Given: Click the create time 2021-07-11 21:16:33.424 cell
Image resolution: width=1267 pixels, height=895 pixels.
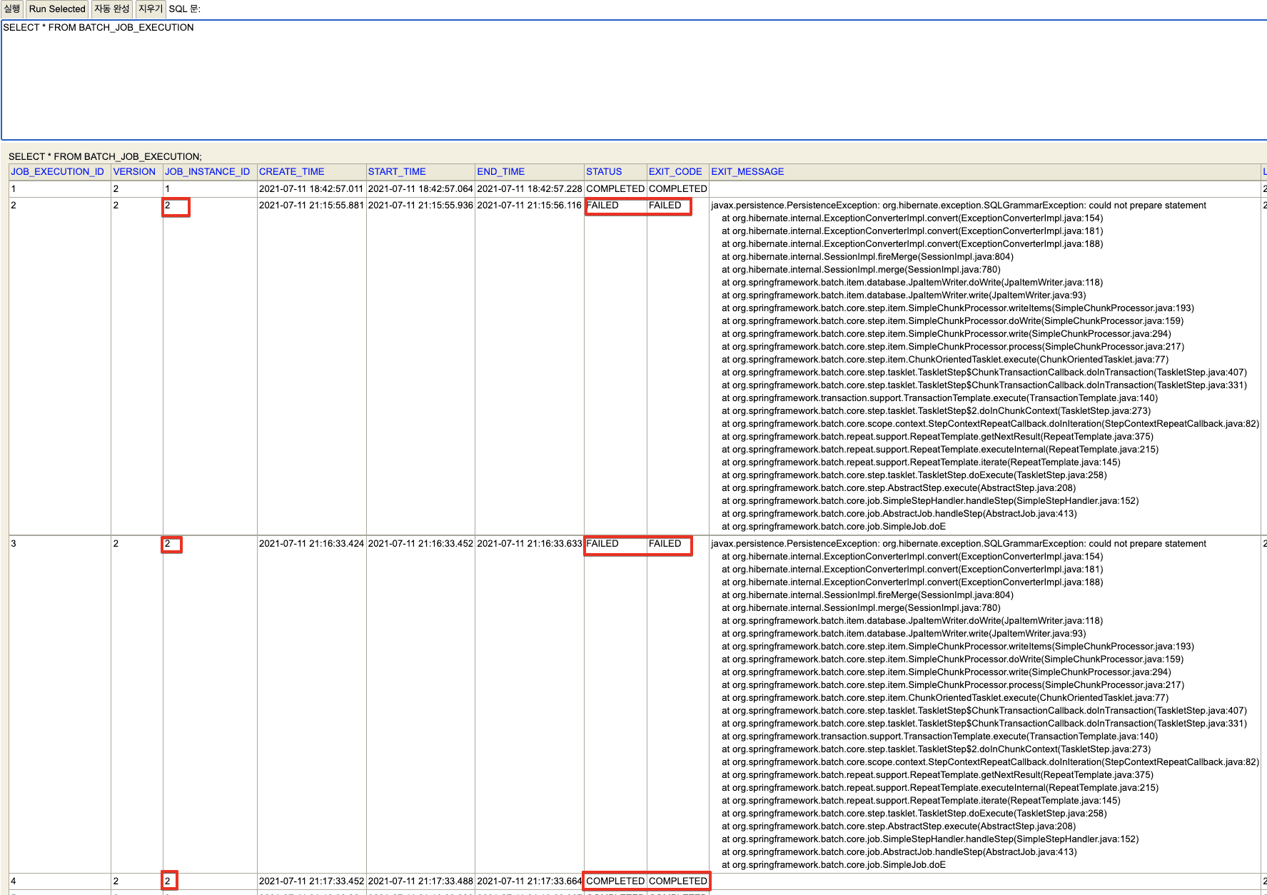Looking at the screenshot, I should [311, 544].
